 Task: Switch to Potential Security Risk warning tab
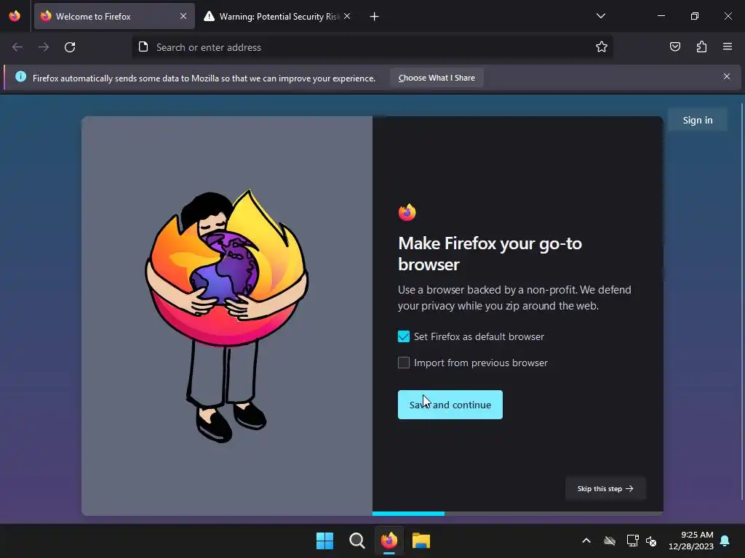pos(278,16)
